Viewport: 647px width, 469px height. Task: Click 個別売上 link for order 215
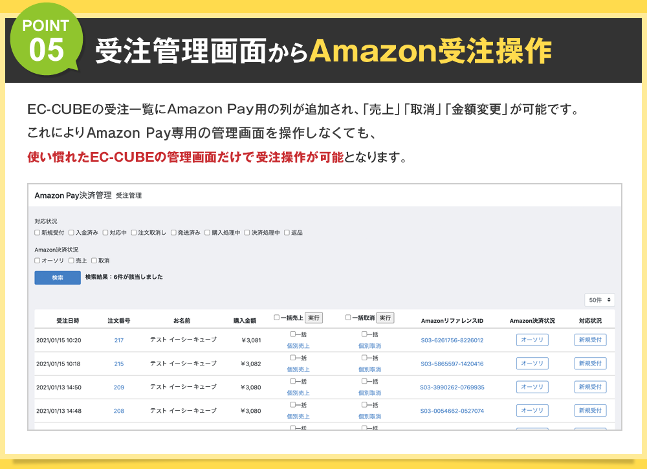(298, 369)
